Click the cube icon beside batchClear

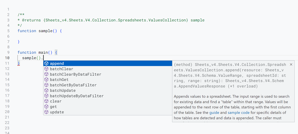tap(46, 69)
